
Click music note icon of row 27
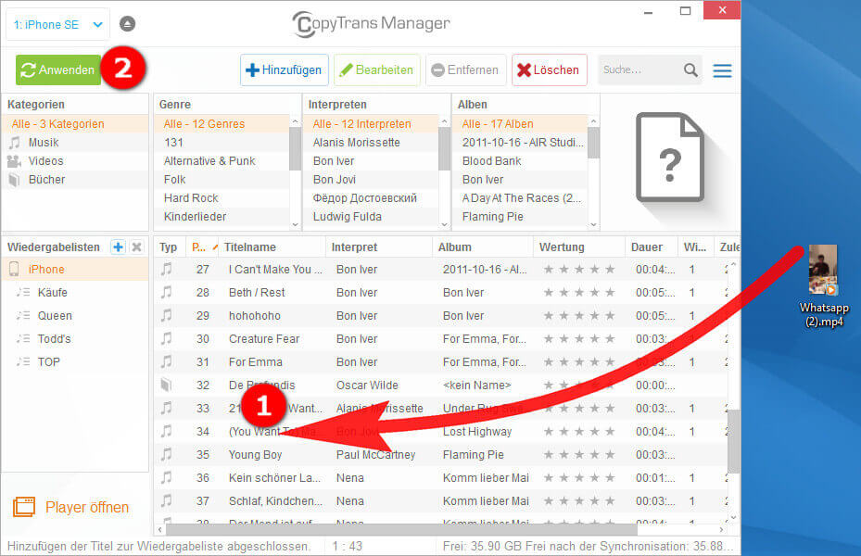(x=167, y=269)
